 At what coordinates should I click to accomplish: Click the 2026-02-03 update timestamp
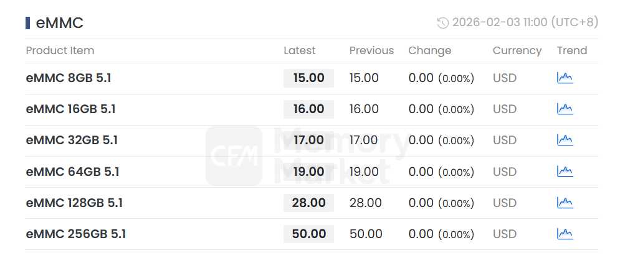[x=525, y=23]
